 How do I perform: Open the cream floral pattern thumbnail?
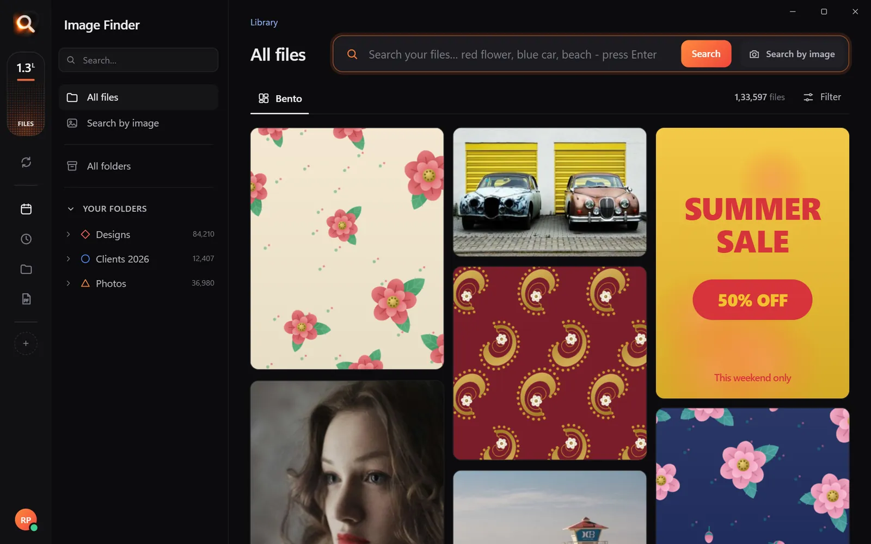coord(347,249)
